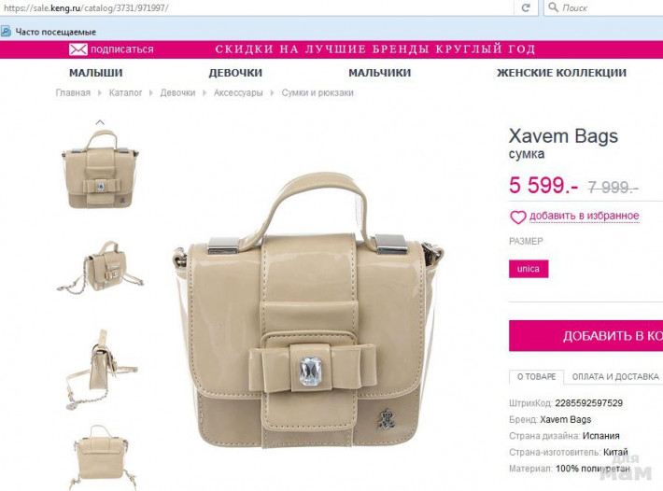The width and height of the screenshot is (663, 491).
Task: Open ЖЕНСКИЕ КОЛЛЕКЦИИ menu
Action: (561, 73)
